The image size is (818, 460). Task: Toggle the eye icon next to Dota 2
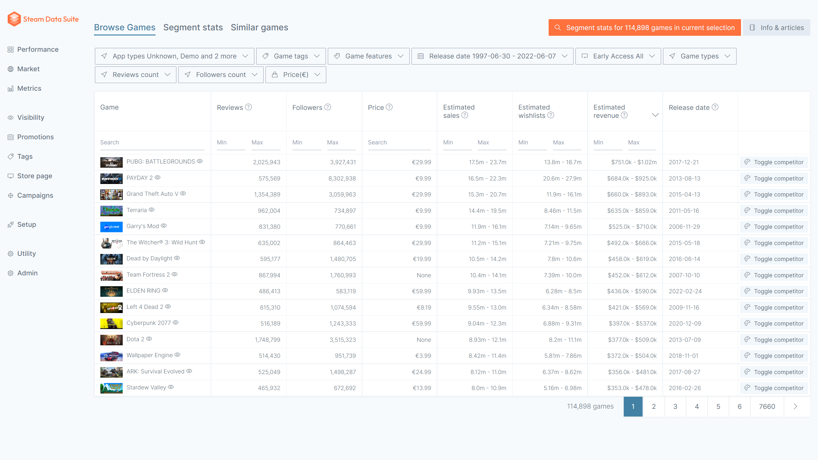click(149, 339)
